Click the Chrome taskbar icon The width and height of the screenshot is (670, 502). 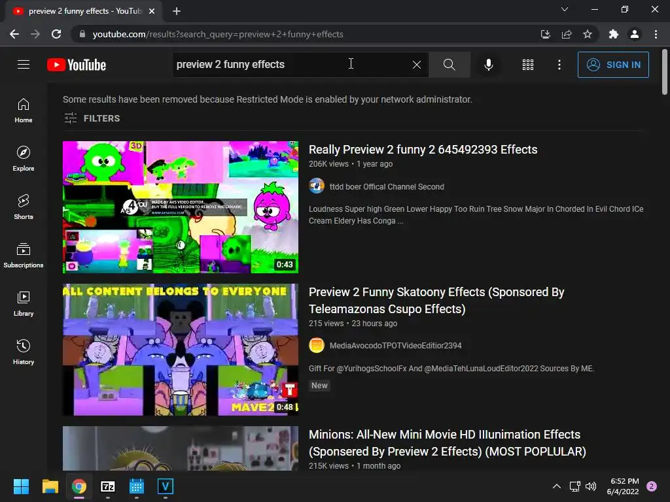[x=79, y=486]
